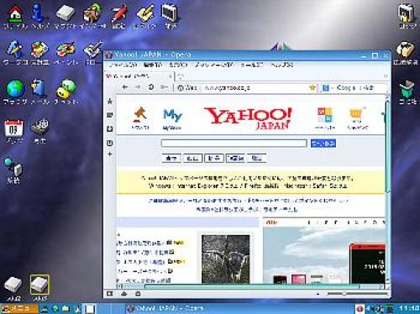Open the orange Start menu button on taskbar
This screenshot has height=314, width=420.
[19, 308]
